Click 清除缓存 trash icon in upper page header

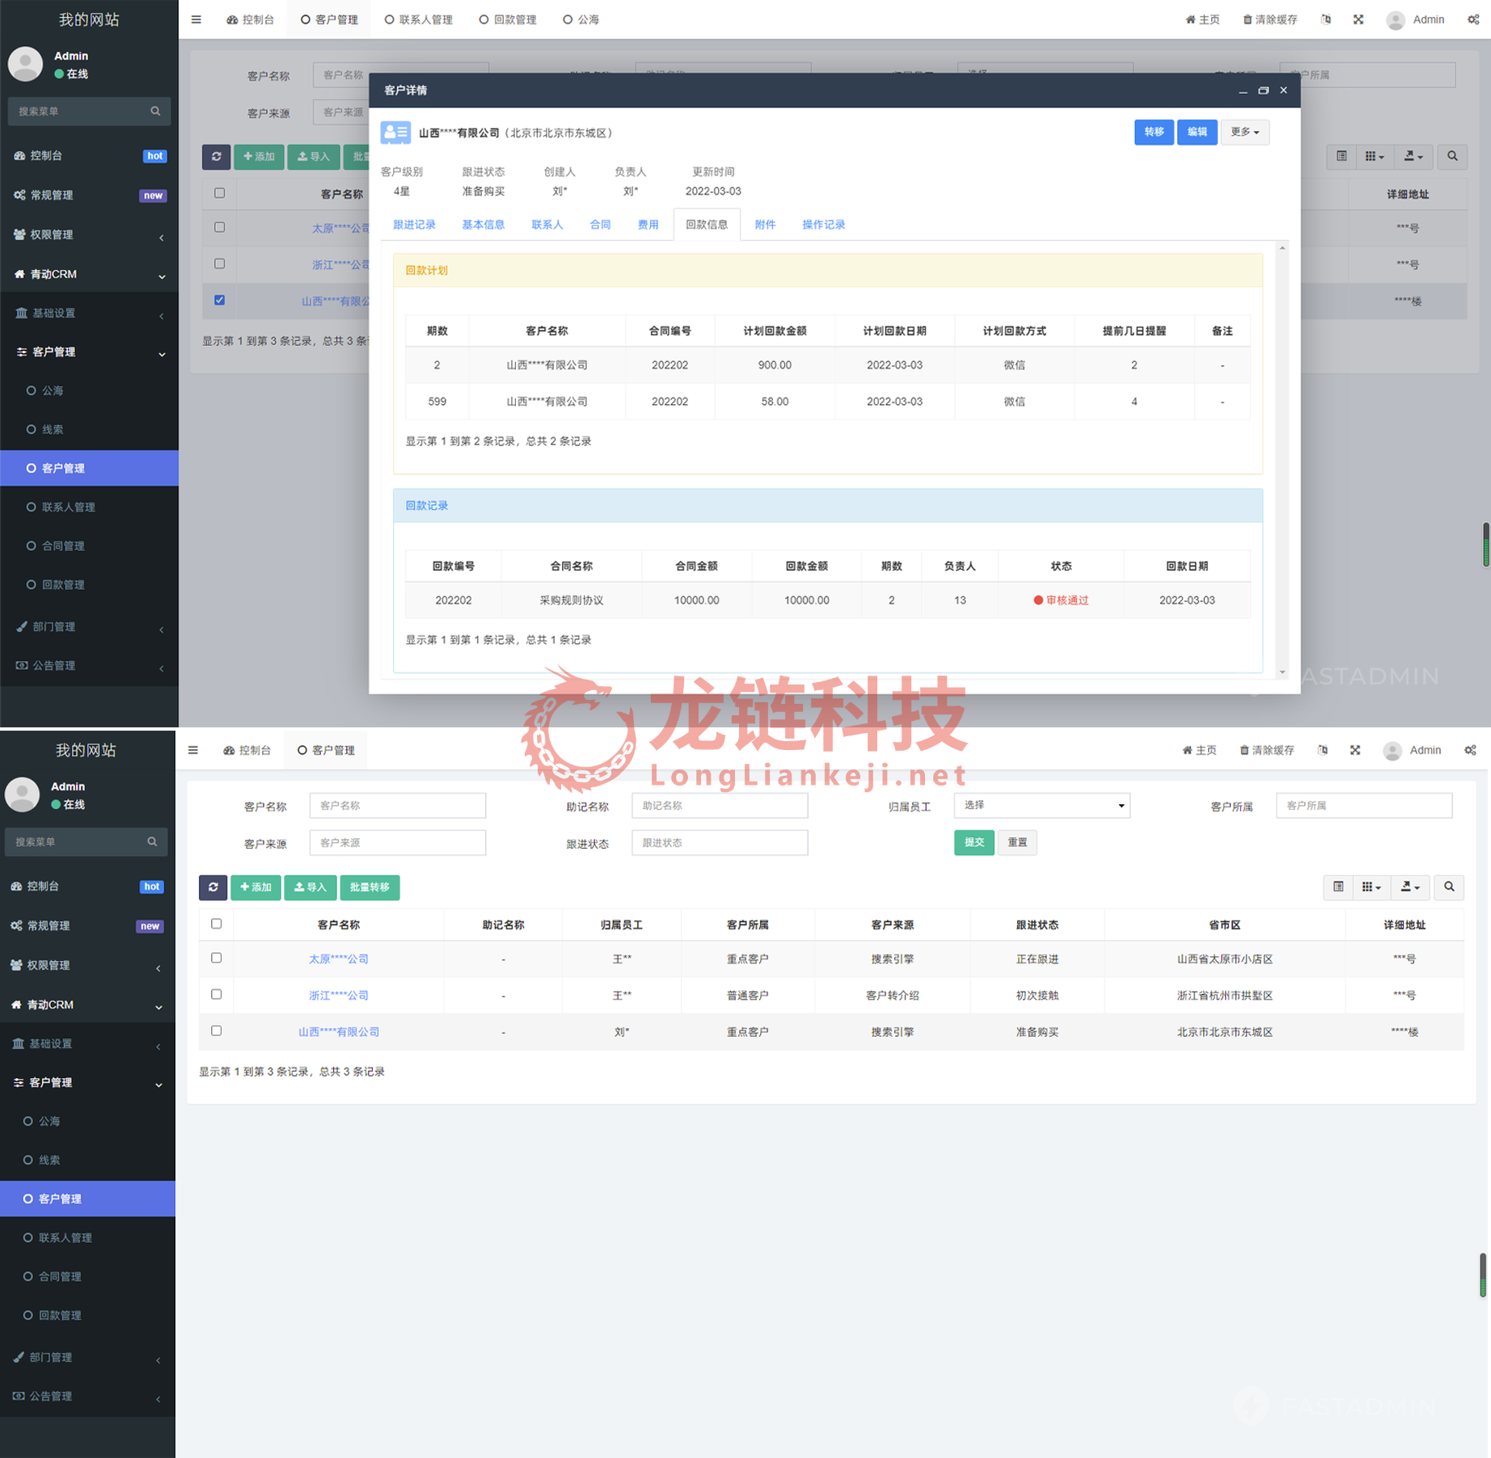click(x=1248, y=19)
